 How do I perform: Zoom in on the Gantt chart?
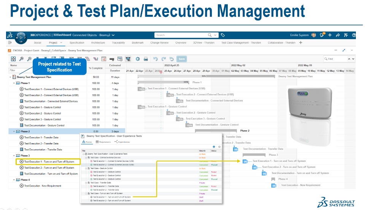tap(21, 59)
